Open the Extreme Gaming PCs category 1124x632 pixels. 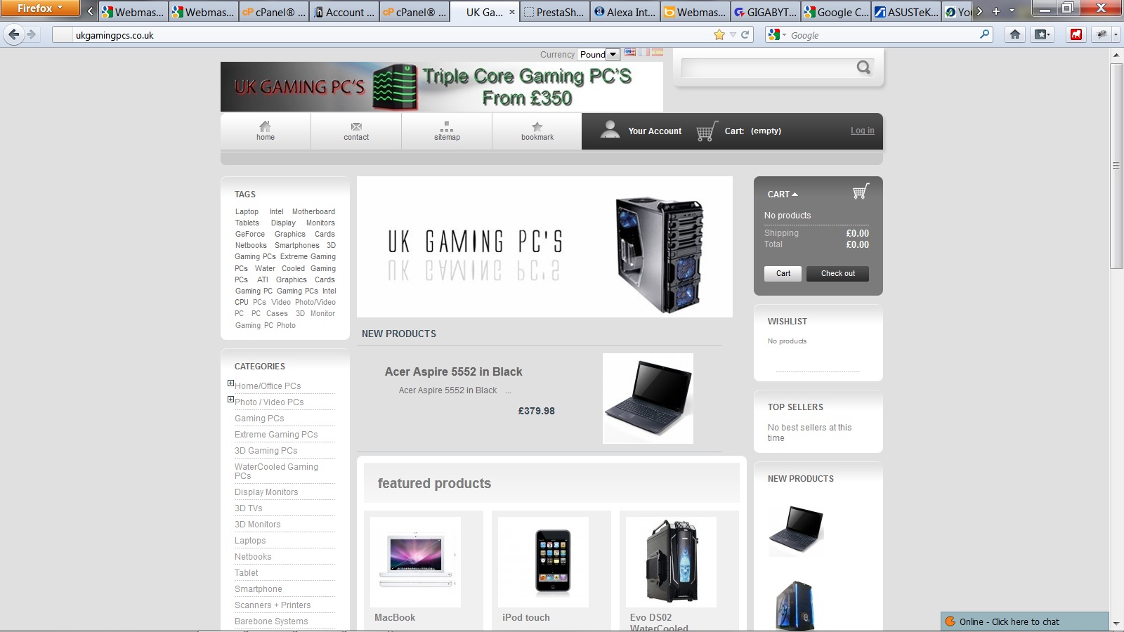276,435
